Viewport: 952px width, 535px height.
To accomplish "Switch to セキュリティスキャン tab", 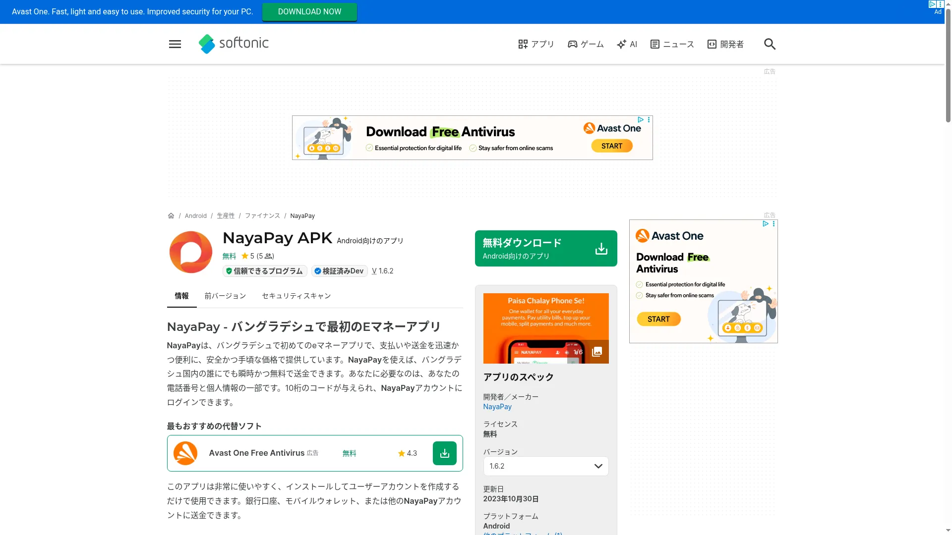I will click(296, 296).
